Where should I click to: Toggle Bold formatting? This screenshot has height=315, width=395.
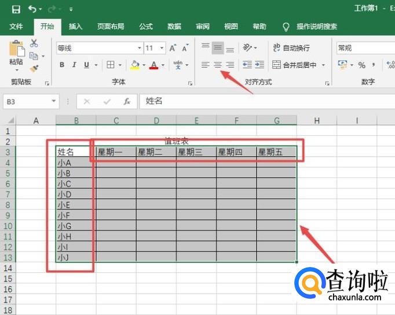(x=62, y=65)
